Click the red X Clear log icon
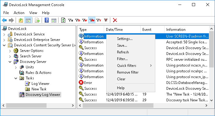Screen dimensions: 215x116 coord(115,20)
